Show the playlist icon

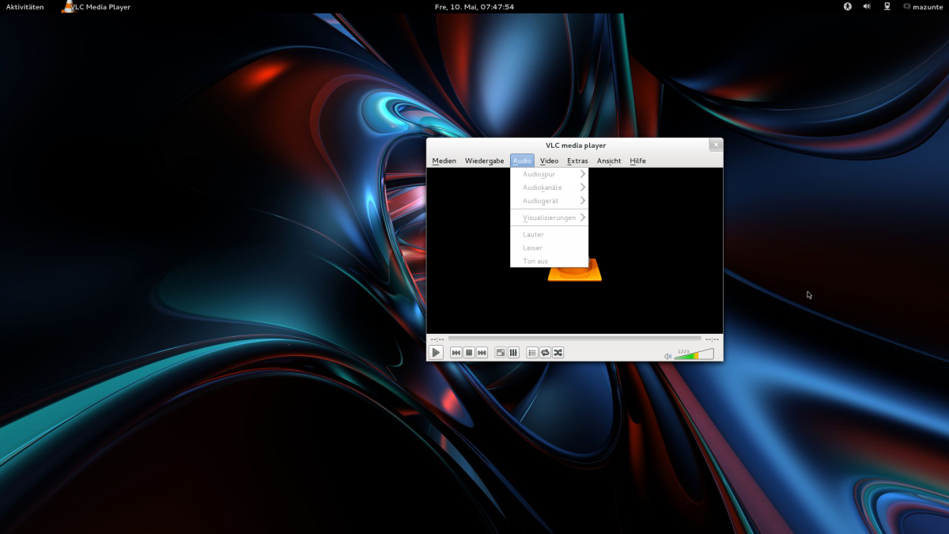[532, 353]
